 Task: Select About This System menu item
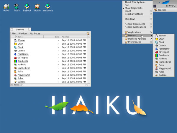(137, 2)
